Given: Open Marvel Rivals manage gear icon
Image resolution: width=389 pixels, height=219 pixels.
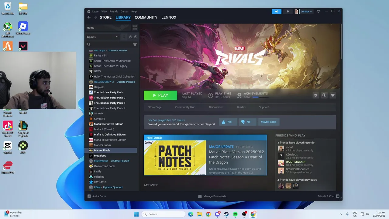Looking at the screenshot, I should (316, 95).
